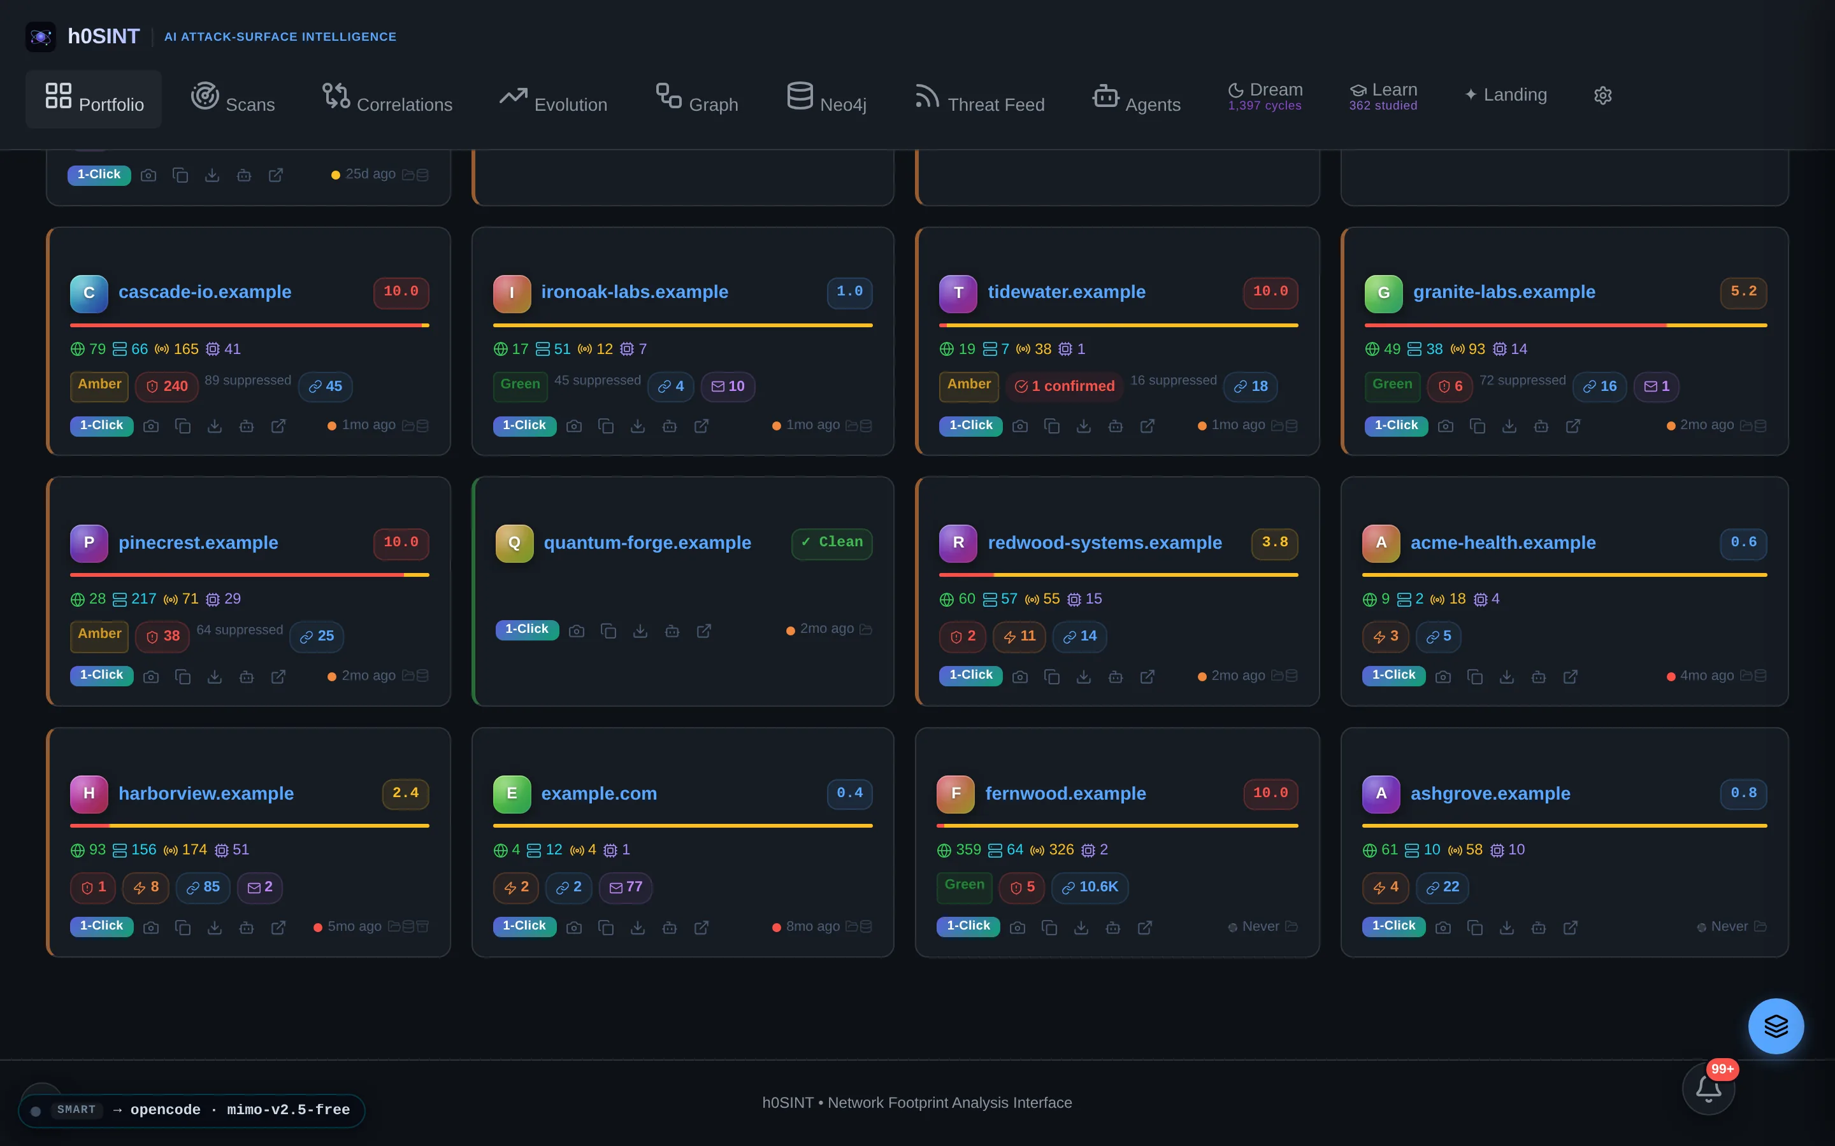Viewport: 1835px width, 1146px height.
Task: Click the camera icon on fernwood.example card
Action: tap(1018, 927)
